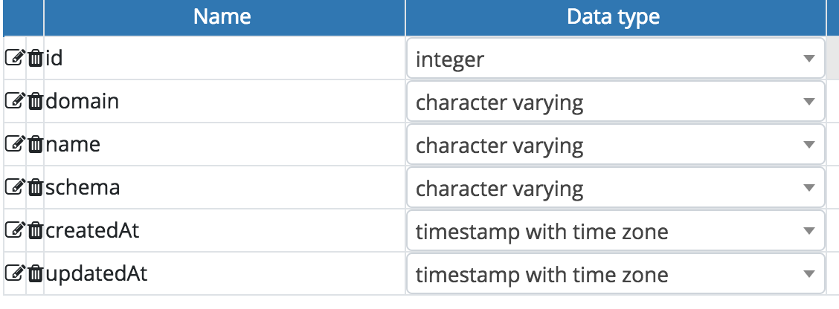
Task: Click edit icon for createdAt row
Action: click(15, 230)
